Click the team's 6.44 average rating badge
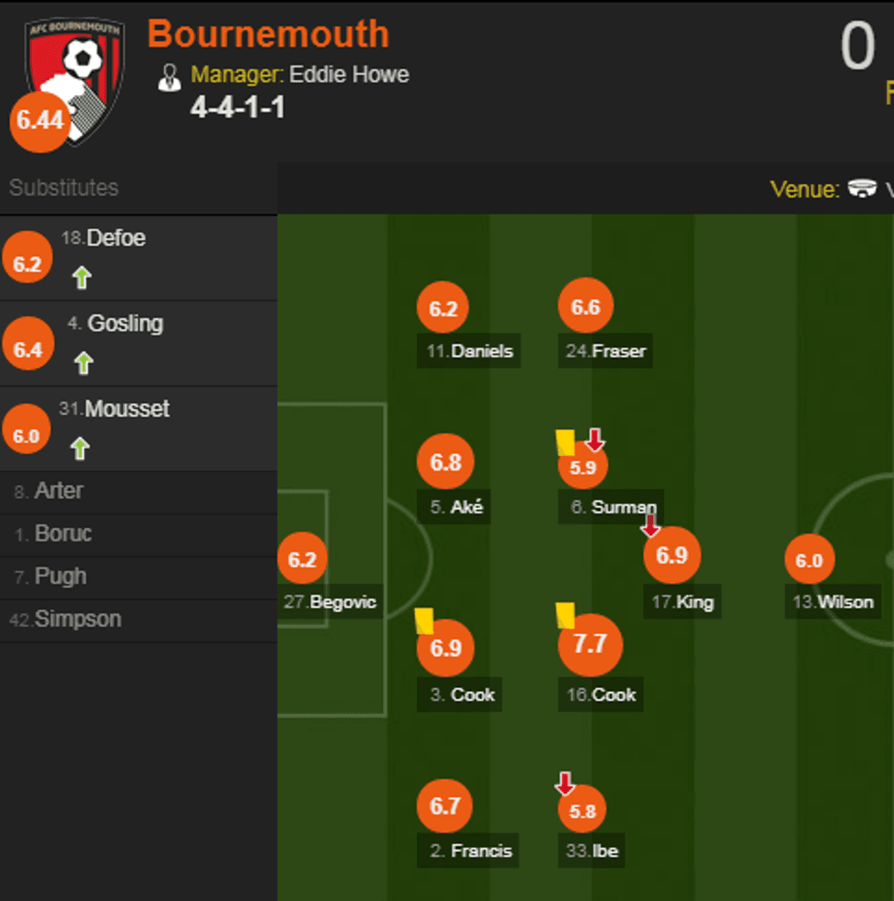Screen dimensions: 894x901 coord(39,120)
